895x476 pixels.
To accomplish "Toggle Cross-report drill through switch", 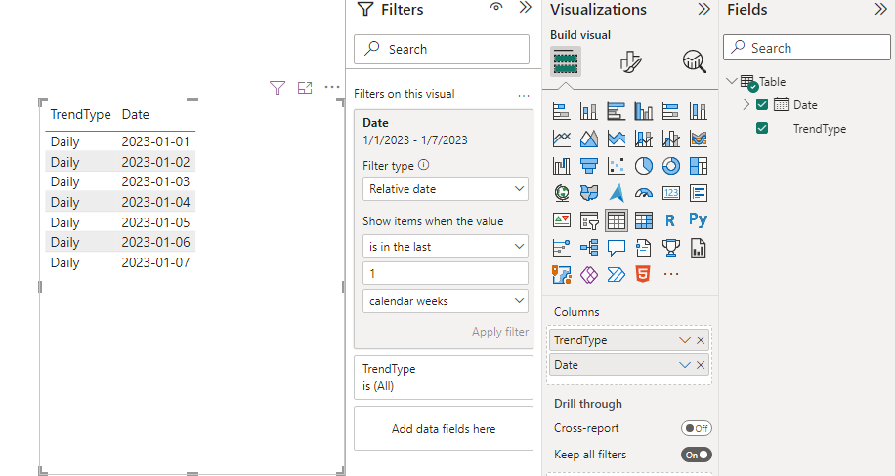I will pos(696,428).
